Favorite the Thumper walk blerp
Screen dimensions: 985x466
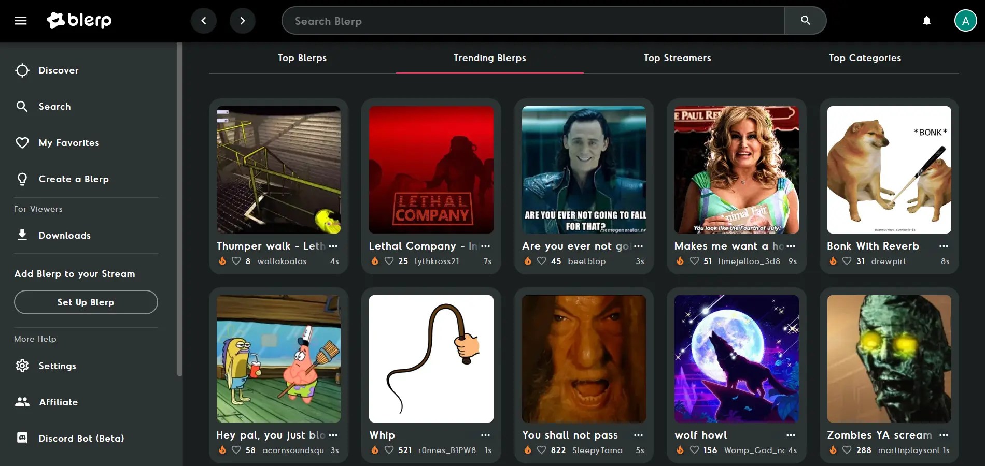coord(236,261)
